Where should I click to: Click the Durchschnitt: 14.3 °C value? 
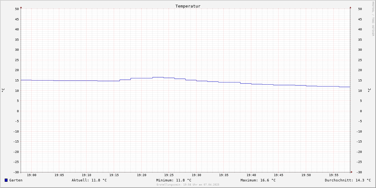click(x=348, y=180)
